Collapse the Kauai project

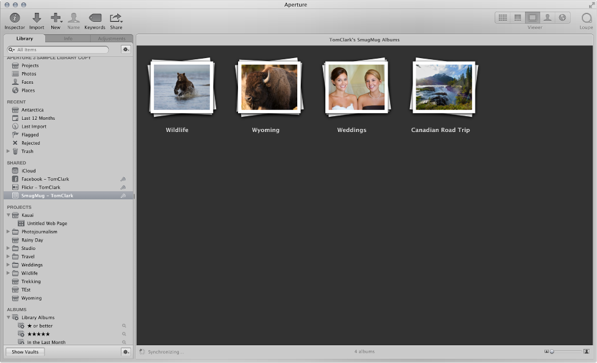(x=8, y=215)
